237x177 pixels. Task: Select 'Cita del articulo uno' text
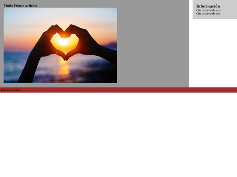click(x=208, y=10)
